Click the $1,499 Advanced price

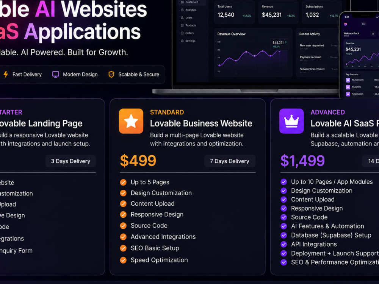pos(302,161)
